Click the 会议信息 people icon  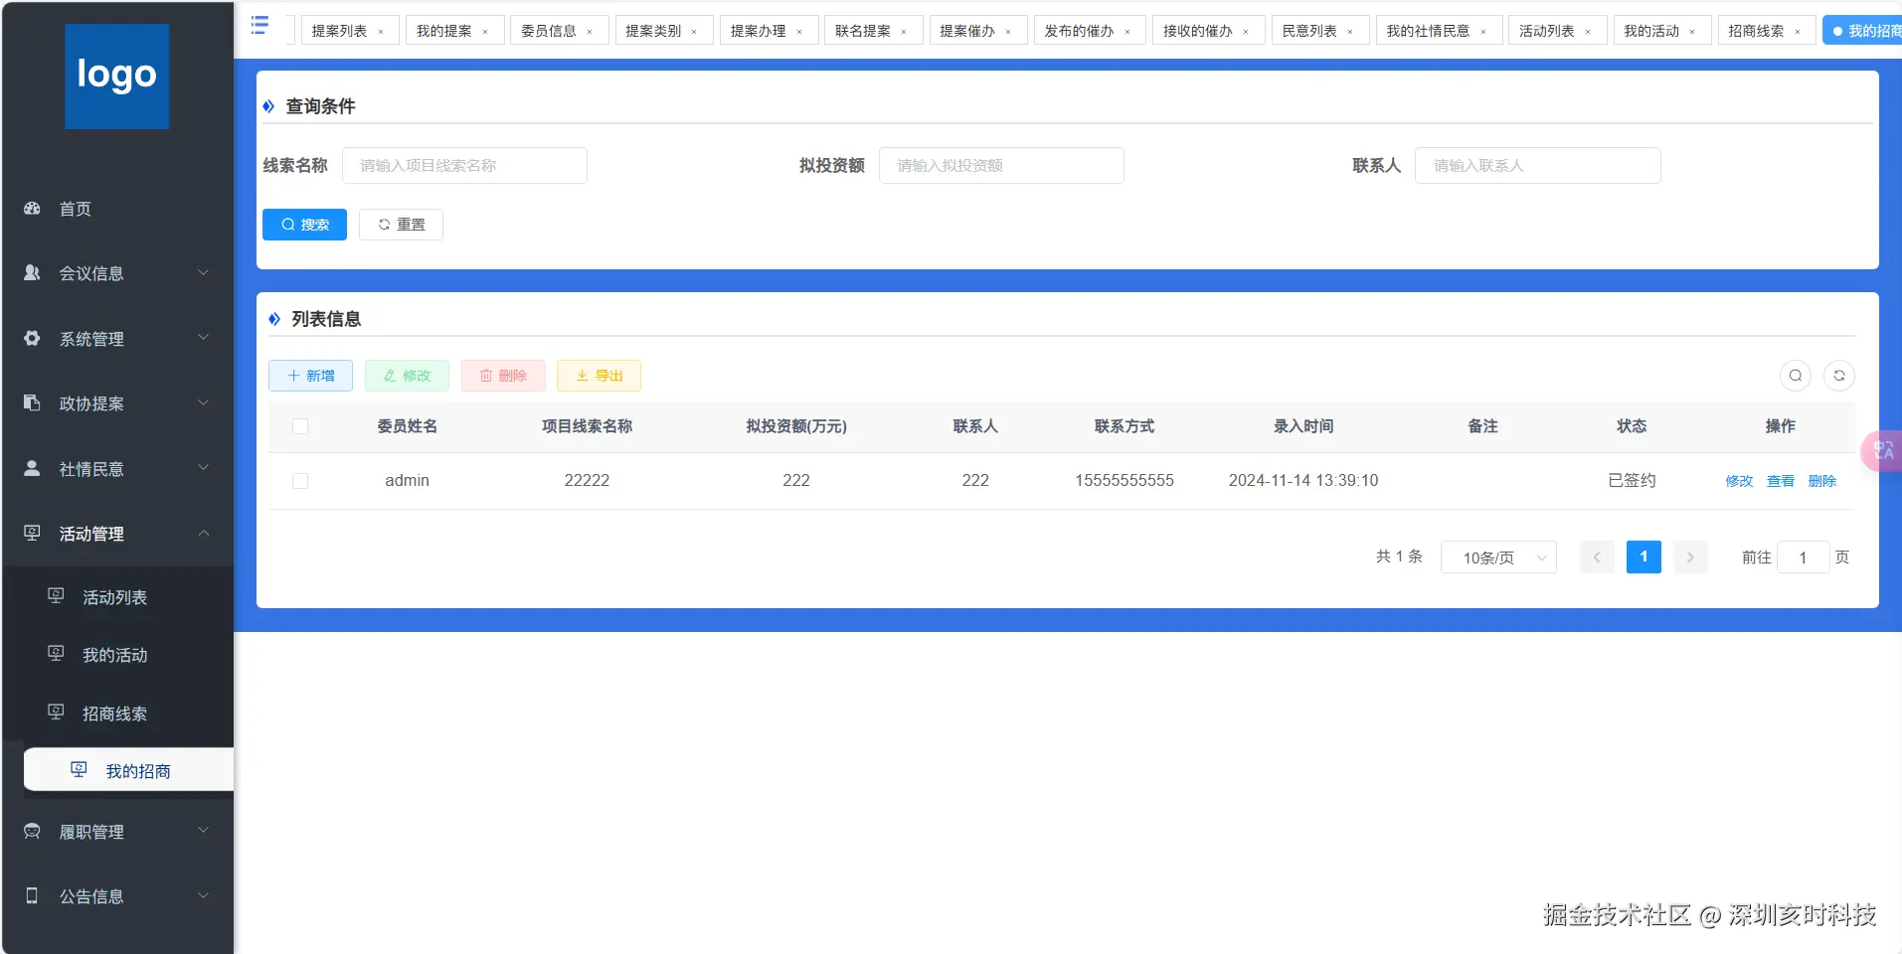pyautogui.click(x=32, y=273)
